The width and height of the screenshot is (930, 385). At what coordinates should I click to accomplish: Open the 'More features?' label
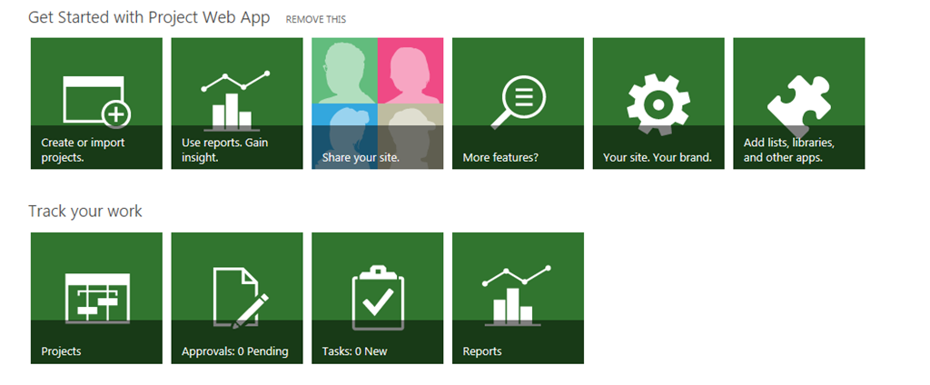500,158
